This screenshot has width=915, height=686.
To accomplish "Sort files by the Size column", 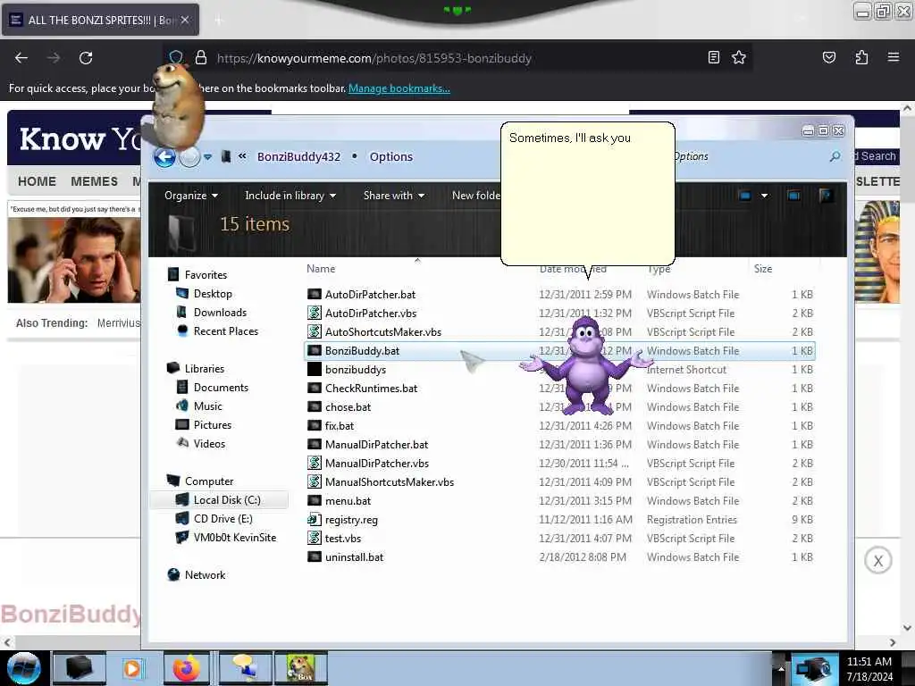I will (763, 268).
